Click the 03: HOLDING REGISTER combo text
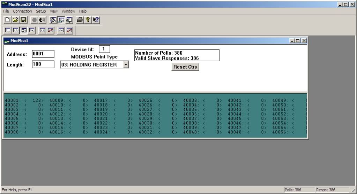This screenshot has height=194, width=357. click(89, 65)
